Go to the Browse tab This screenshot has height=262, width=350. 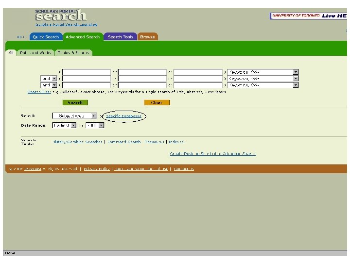pyautogui.click(x=148, y=37)
